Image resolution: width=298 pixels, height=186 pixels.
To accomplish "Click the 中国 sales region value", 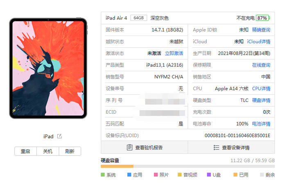I will (266, 77).
